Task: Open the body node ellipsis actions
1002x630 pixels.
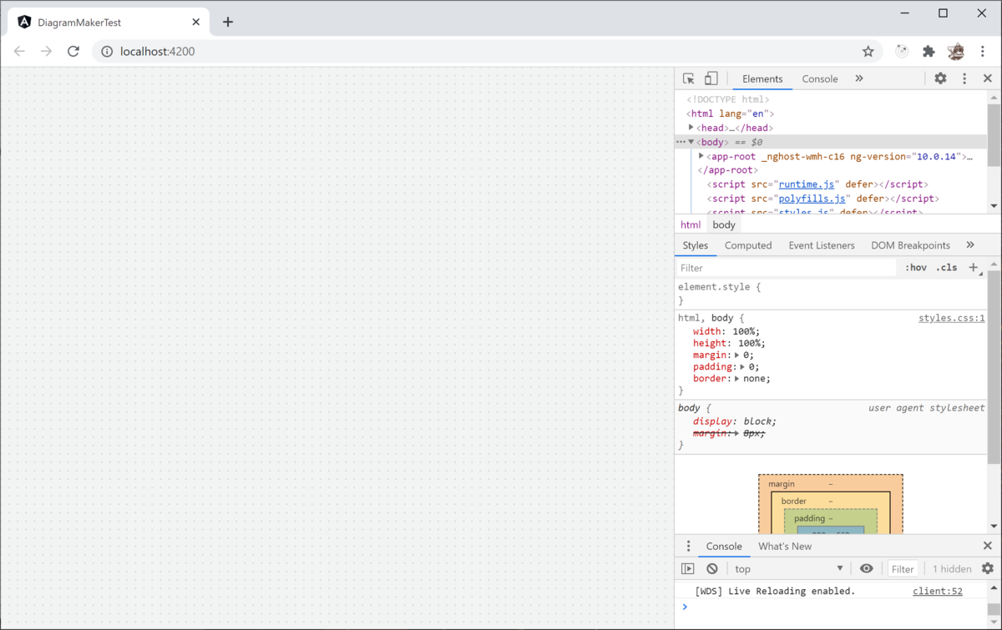Action: point(681,142)
